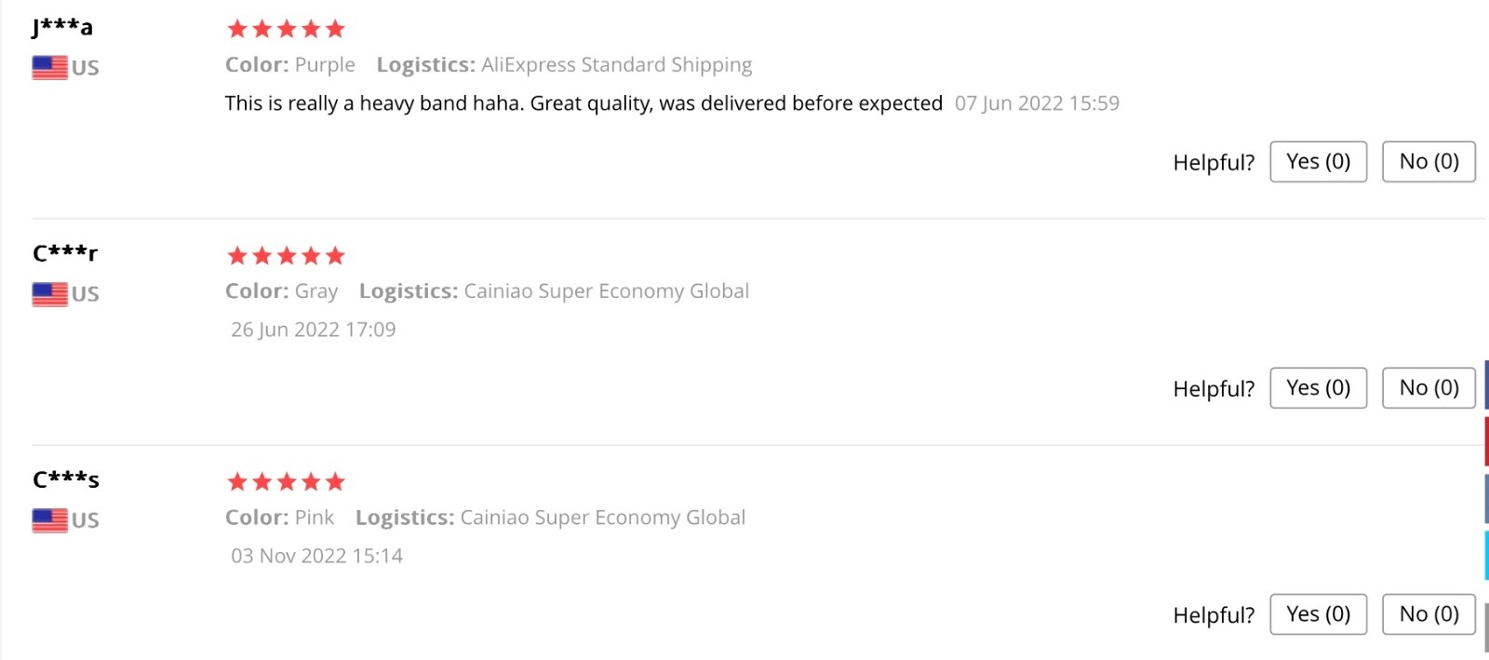Screen dimensions: 1489x660
Task: Select the Purple color label in J***a's review
Action: tap(324, 64)
